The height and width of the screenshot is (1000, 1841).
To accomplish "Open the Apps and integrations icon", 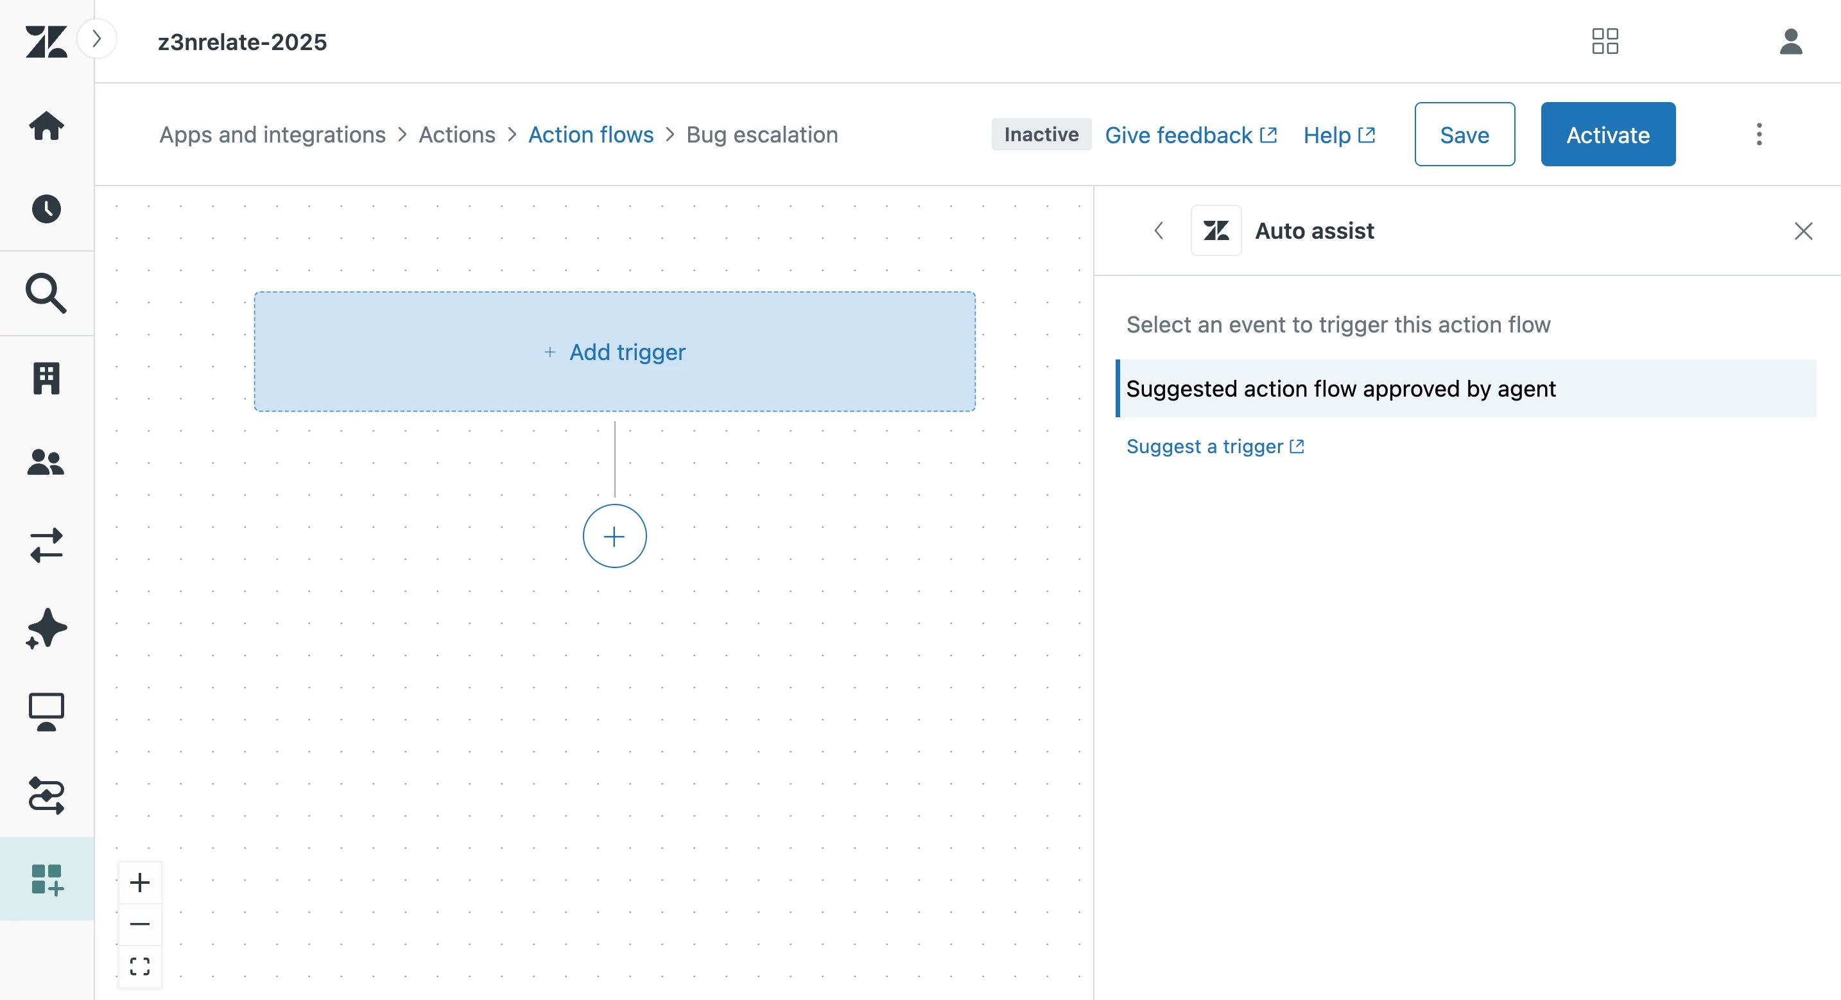I will pyautogui.click(x=46, y=879).
